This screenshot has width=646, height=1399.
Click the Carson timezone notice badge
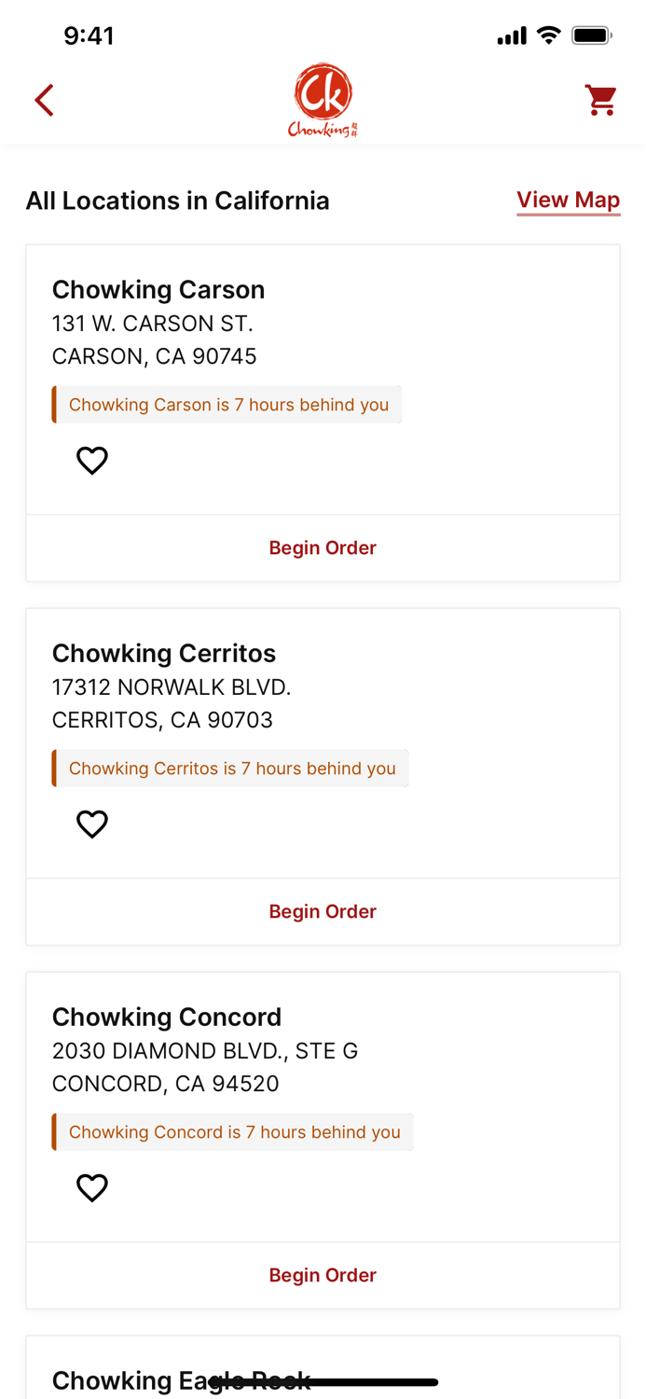pos(227,405)
